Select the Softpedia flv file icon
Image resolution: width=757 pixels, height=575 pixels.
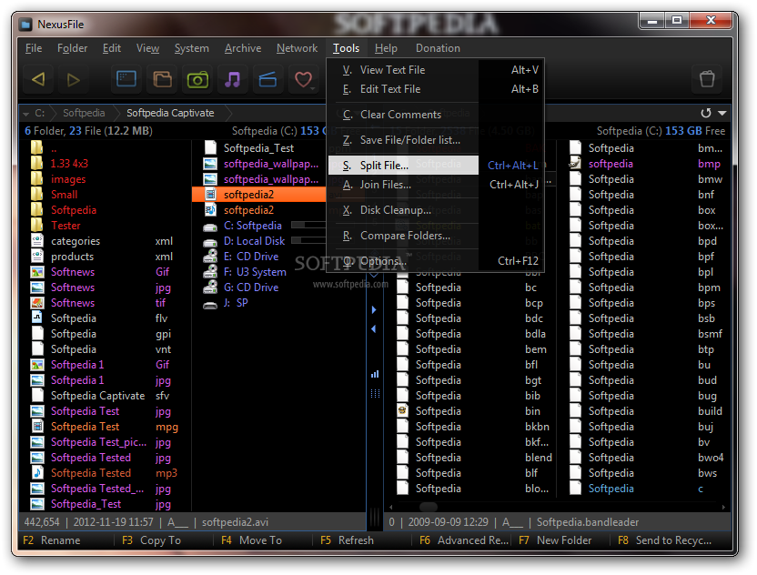point(37,318)
